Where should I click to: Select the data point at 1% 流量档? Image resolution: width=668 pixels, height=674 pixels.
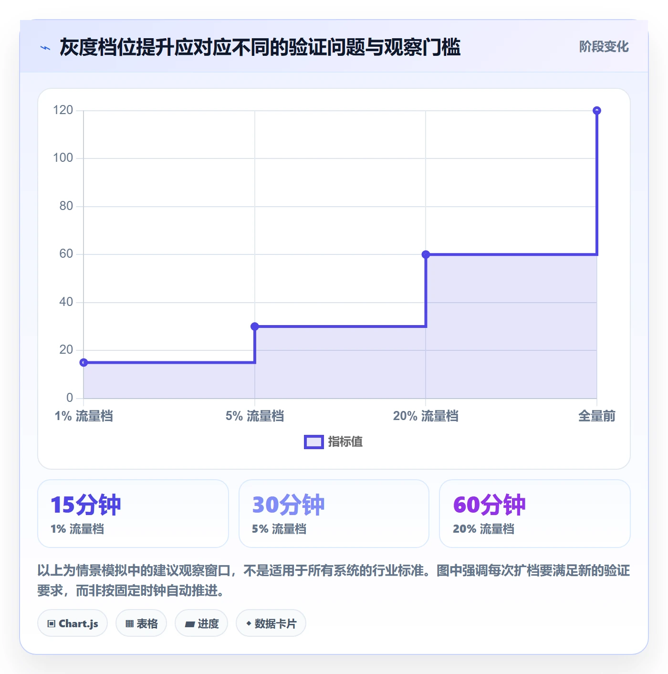(x=83, y=362)
